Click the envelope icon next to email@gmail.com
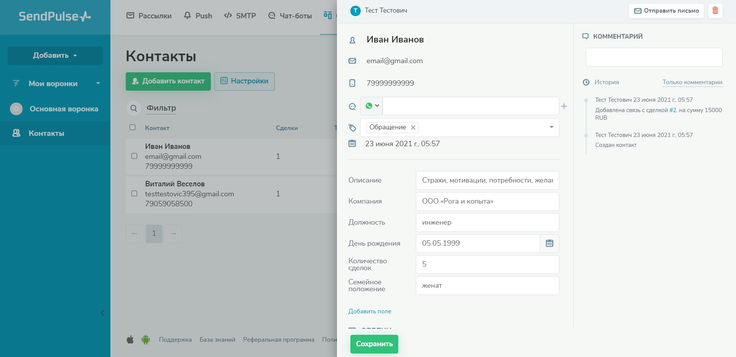The height and width of the screenshot is (357, 736). click(x=352, y=61)
